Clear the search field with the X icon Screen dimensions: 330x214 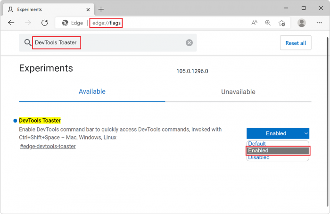[189, 43]
